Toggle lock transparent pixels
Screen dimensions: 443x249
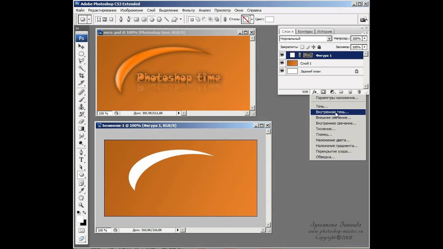(x=302, y=47)
